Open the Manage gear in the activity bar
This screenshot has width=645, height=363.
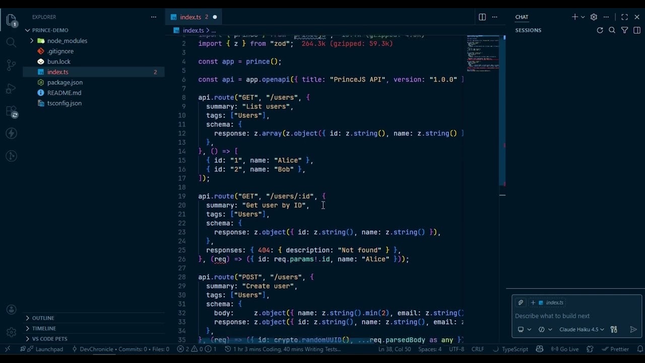[11, 333]
